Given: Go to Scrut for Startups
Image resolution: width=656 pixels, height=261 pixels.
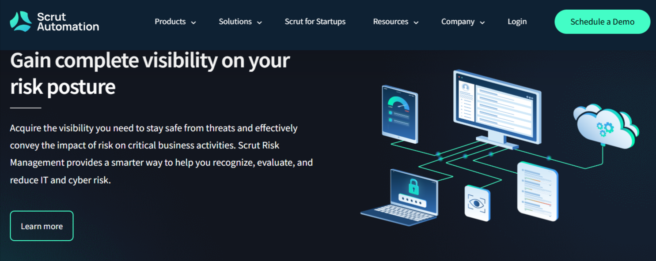Looking at the screenshot, I should (x=315, y=22).
